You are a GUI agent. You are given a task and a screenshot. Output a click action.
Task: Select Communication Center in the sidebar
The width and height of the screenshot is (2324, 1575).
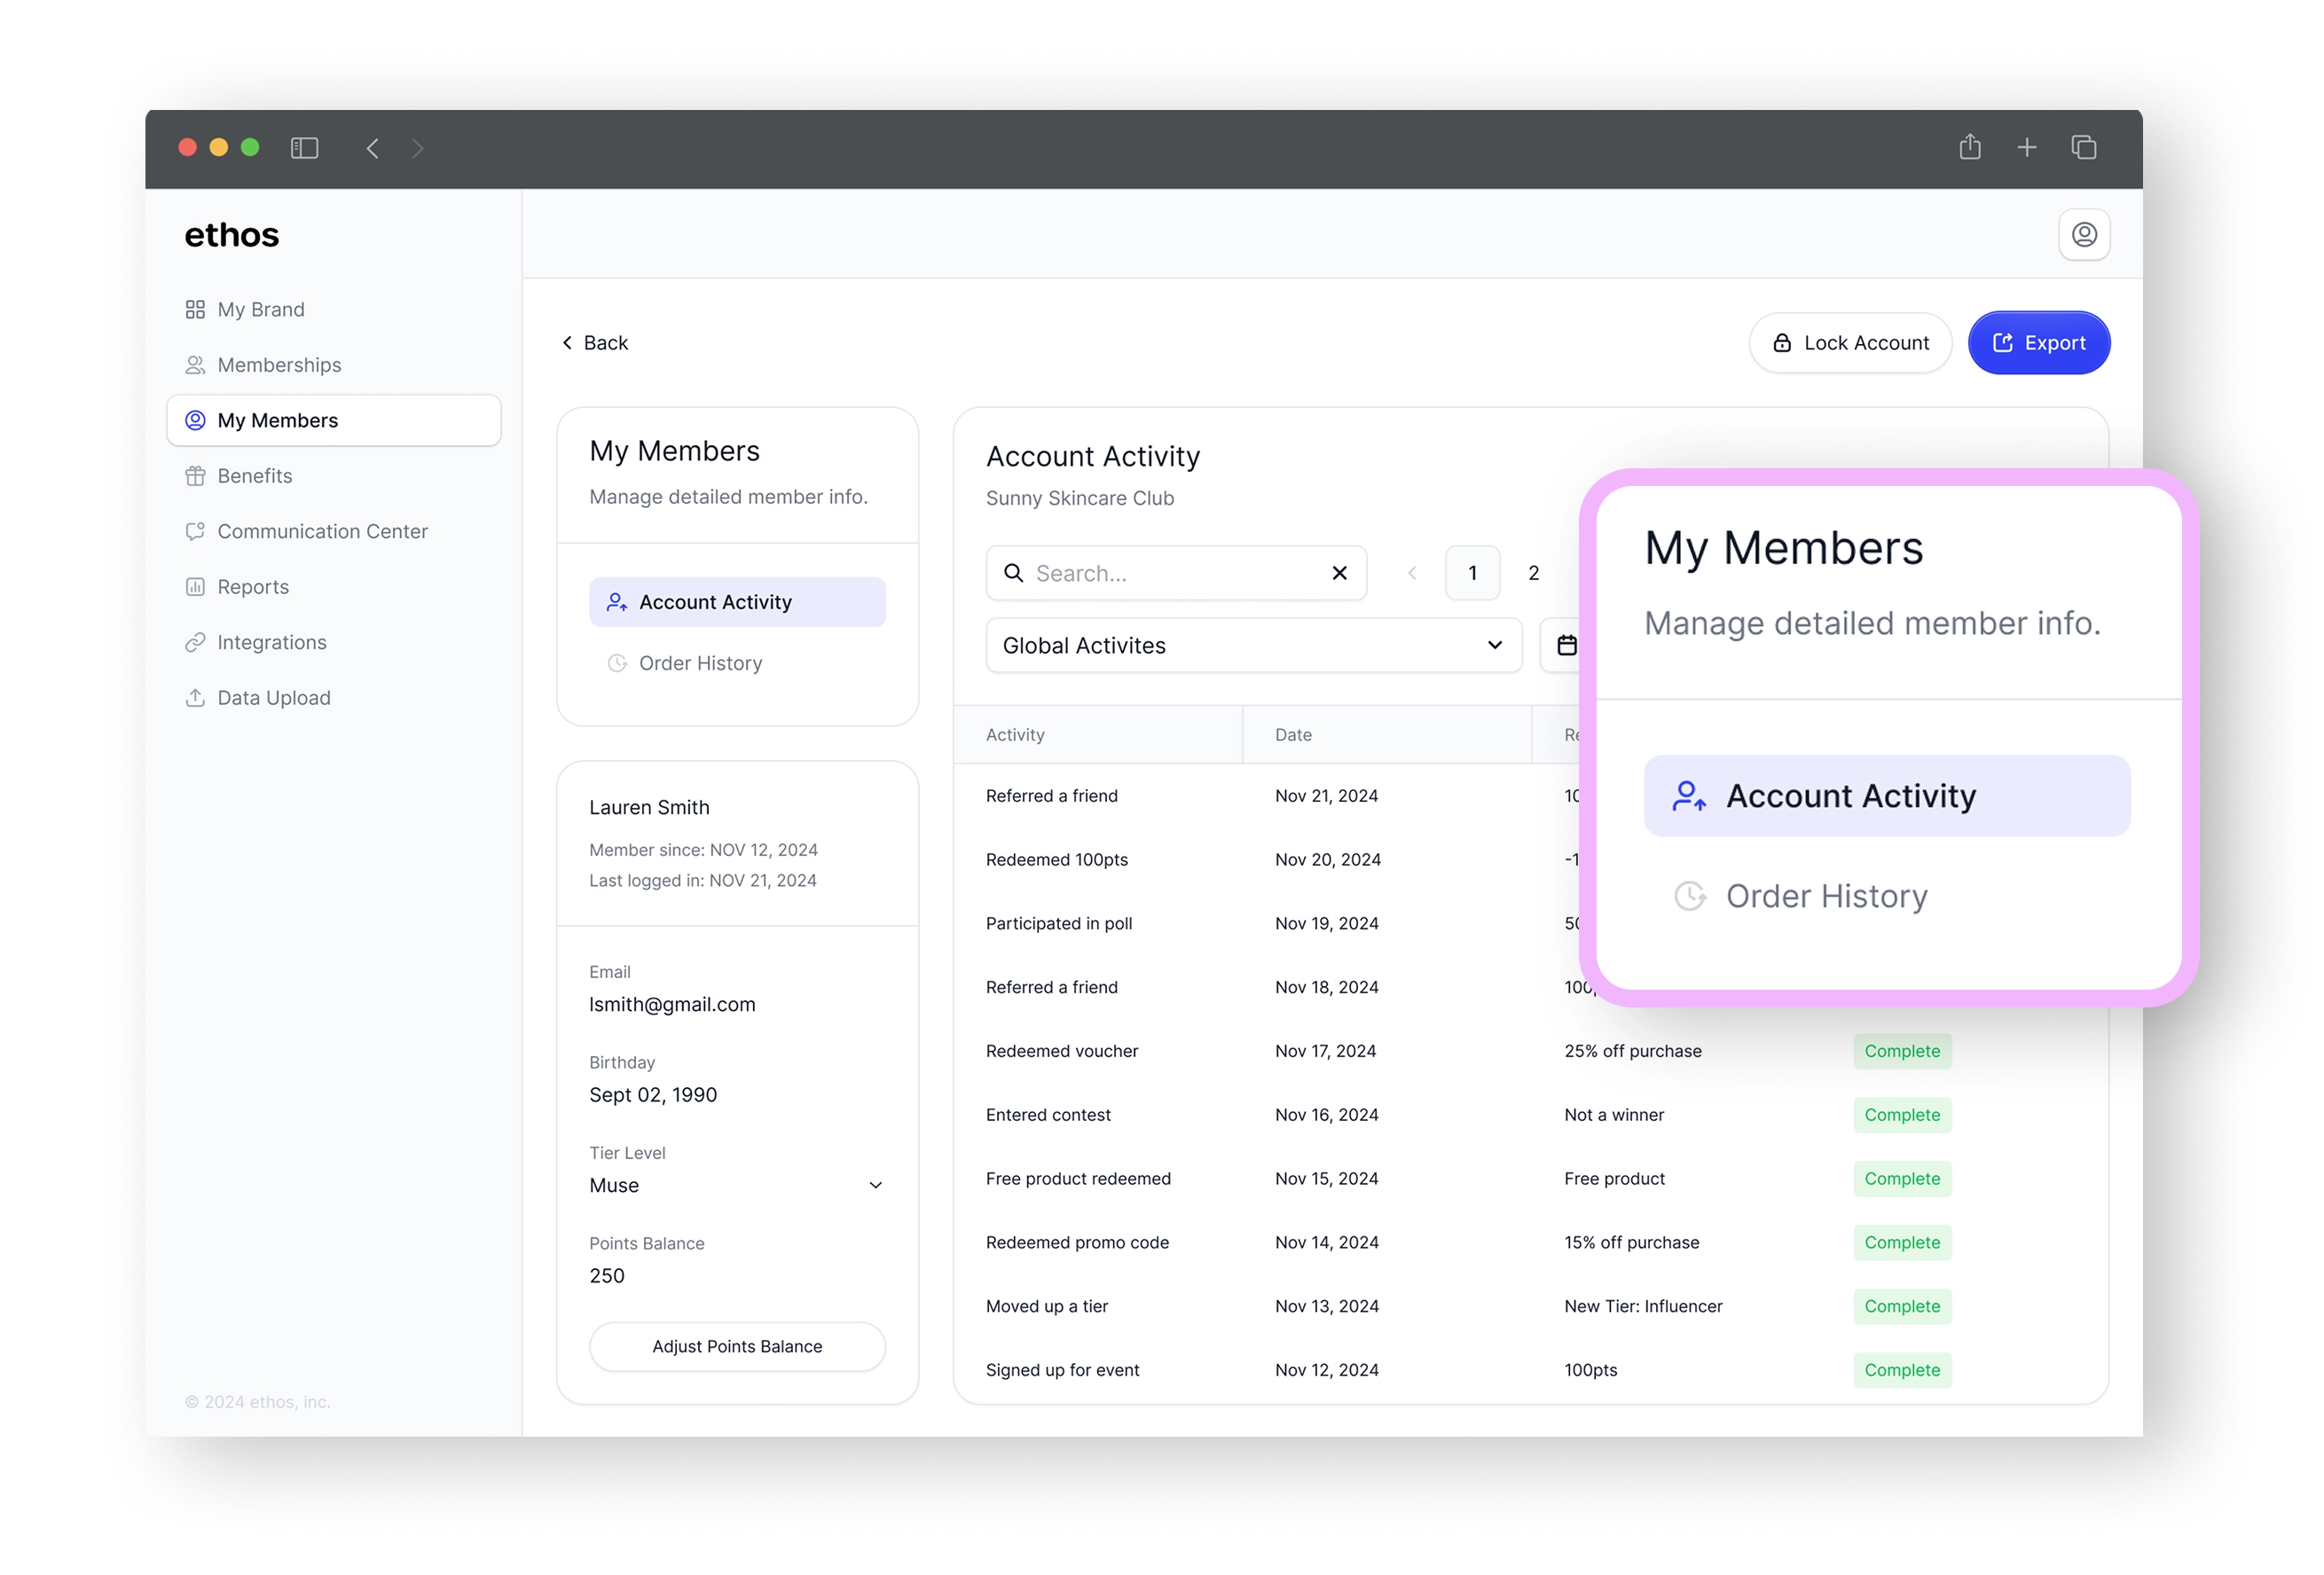(x=322, y=532)
